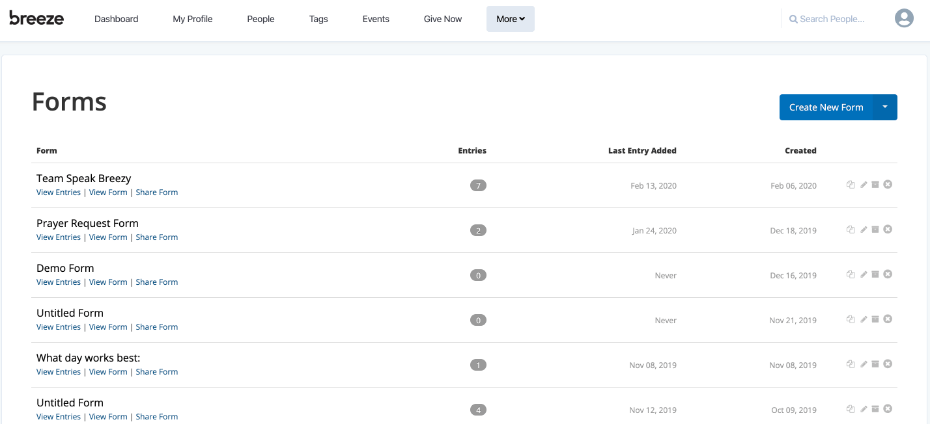Delete the Untitled Form created Nov 21
The width and height of the screenshot is (930, 424).
(888, 319)
